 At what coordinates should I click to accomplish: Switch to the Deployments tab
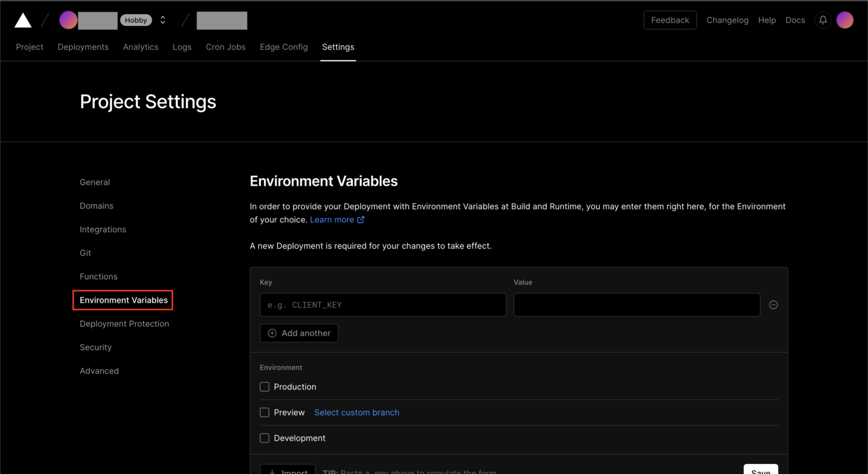[x=83, y=47]
